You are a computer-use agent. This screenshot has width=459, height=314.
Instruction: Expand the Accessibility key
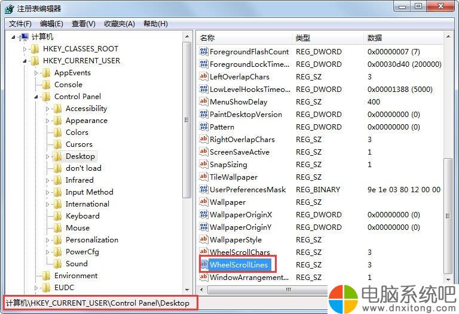pyautogui.click(x=48, y=109)
